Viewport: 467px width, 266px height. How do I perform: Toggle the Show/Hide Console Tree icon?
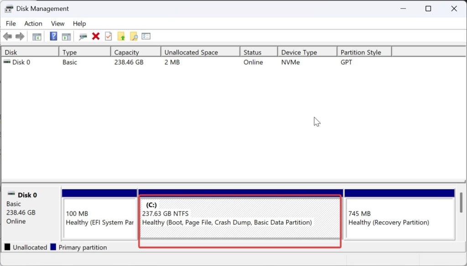click(x=37, y=36)
